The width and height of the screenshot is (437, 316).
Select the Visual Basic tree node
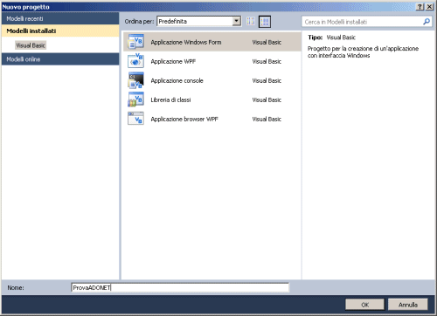point(31,45)
